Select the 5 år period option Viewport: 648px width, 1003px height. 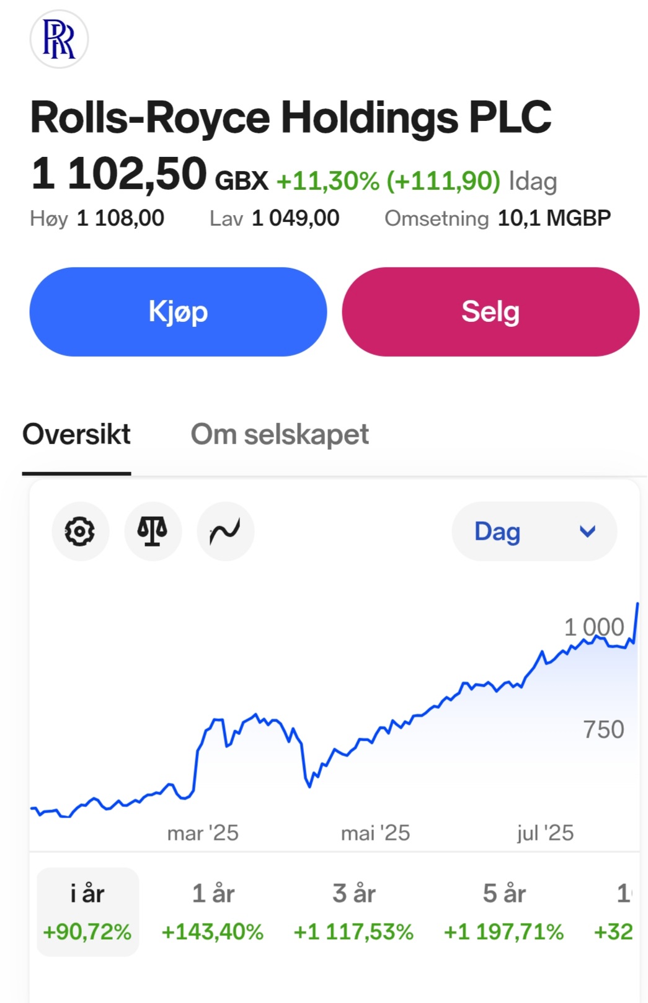click(504, 912)
